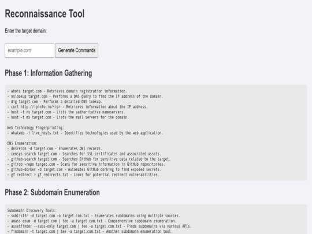Click the 'dig target.com' command line
Screen dimensions: 312x234
(55, 102)
